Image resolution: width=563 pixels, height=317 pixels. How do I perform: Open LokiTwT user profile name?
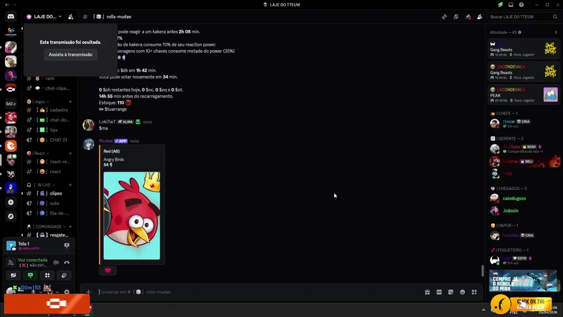click(x=107, y=122)
